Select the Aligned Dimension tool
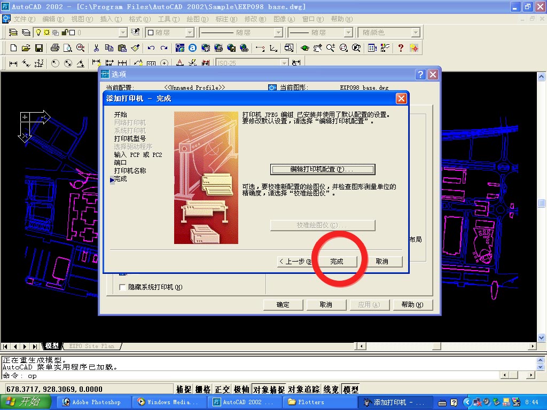This screenshot has width=547, height=410. coord(26,64)
